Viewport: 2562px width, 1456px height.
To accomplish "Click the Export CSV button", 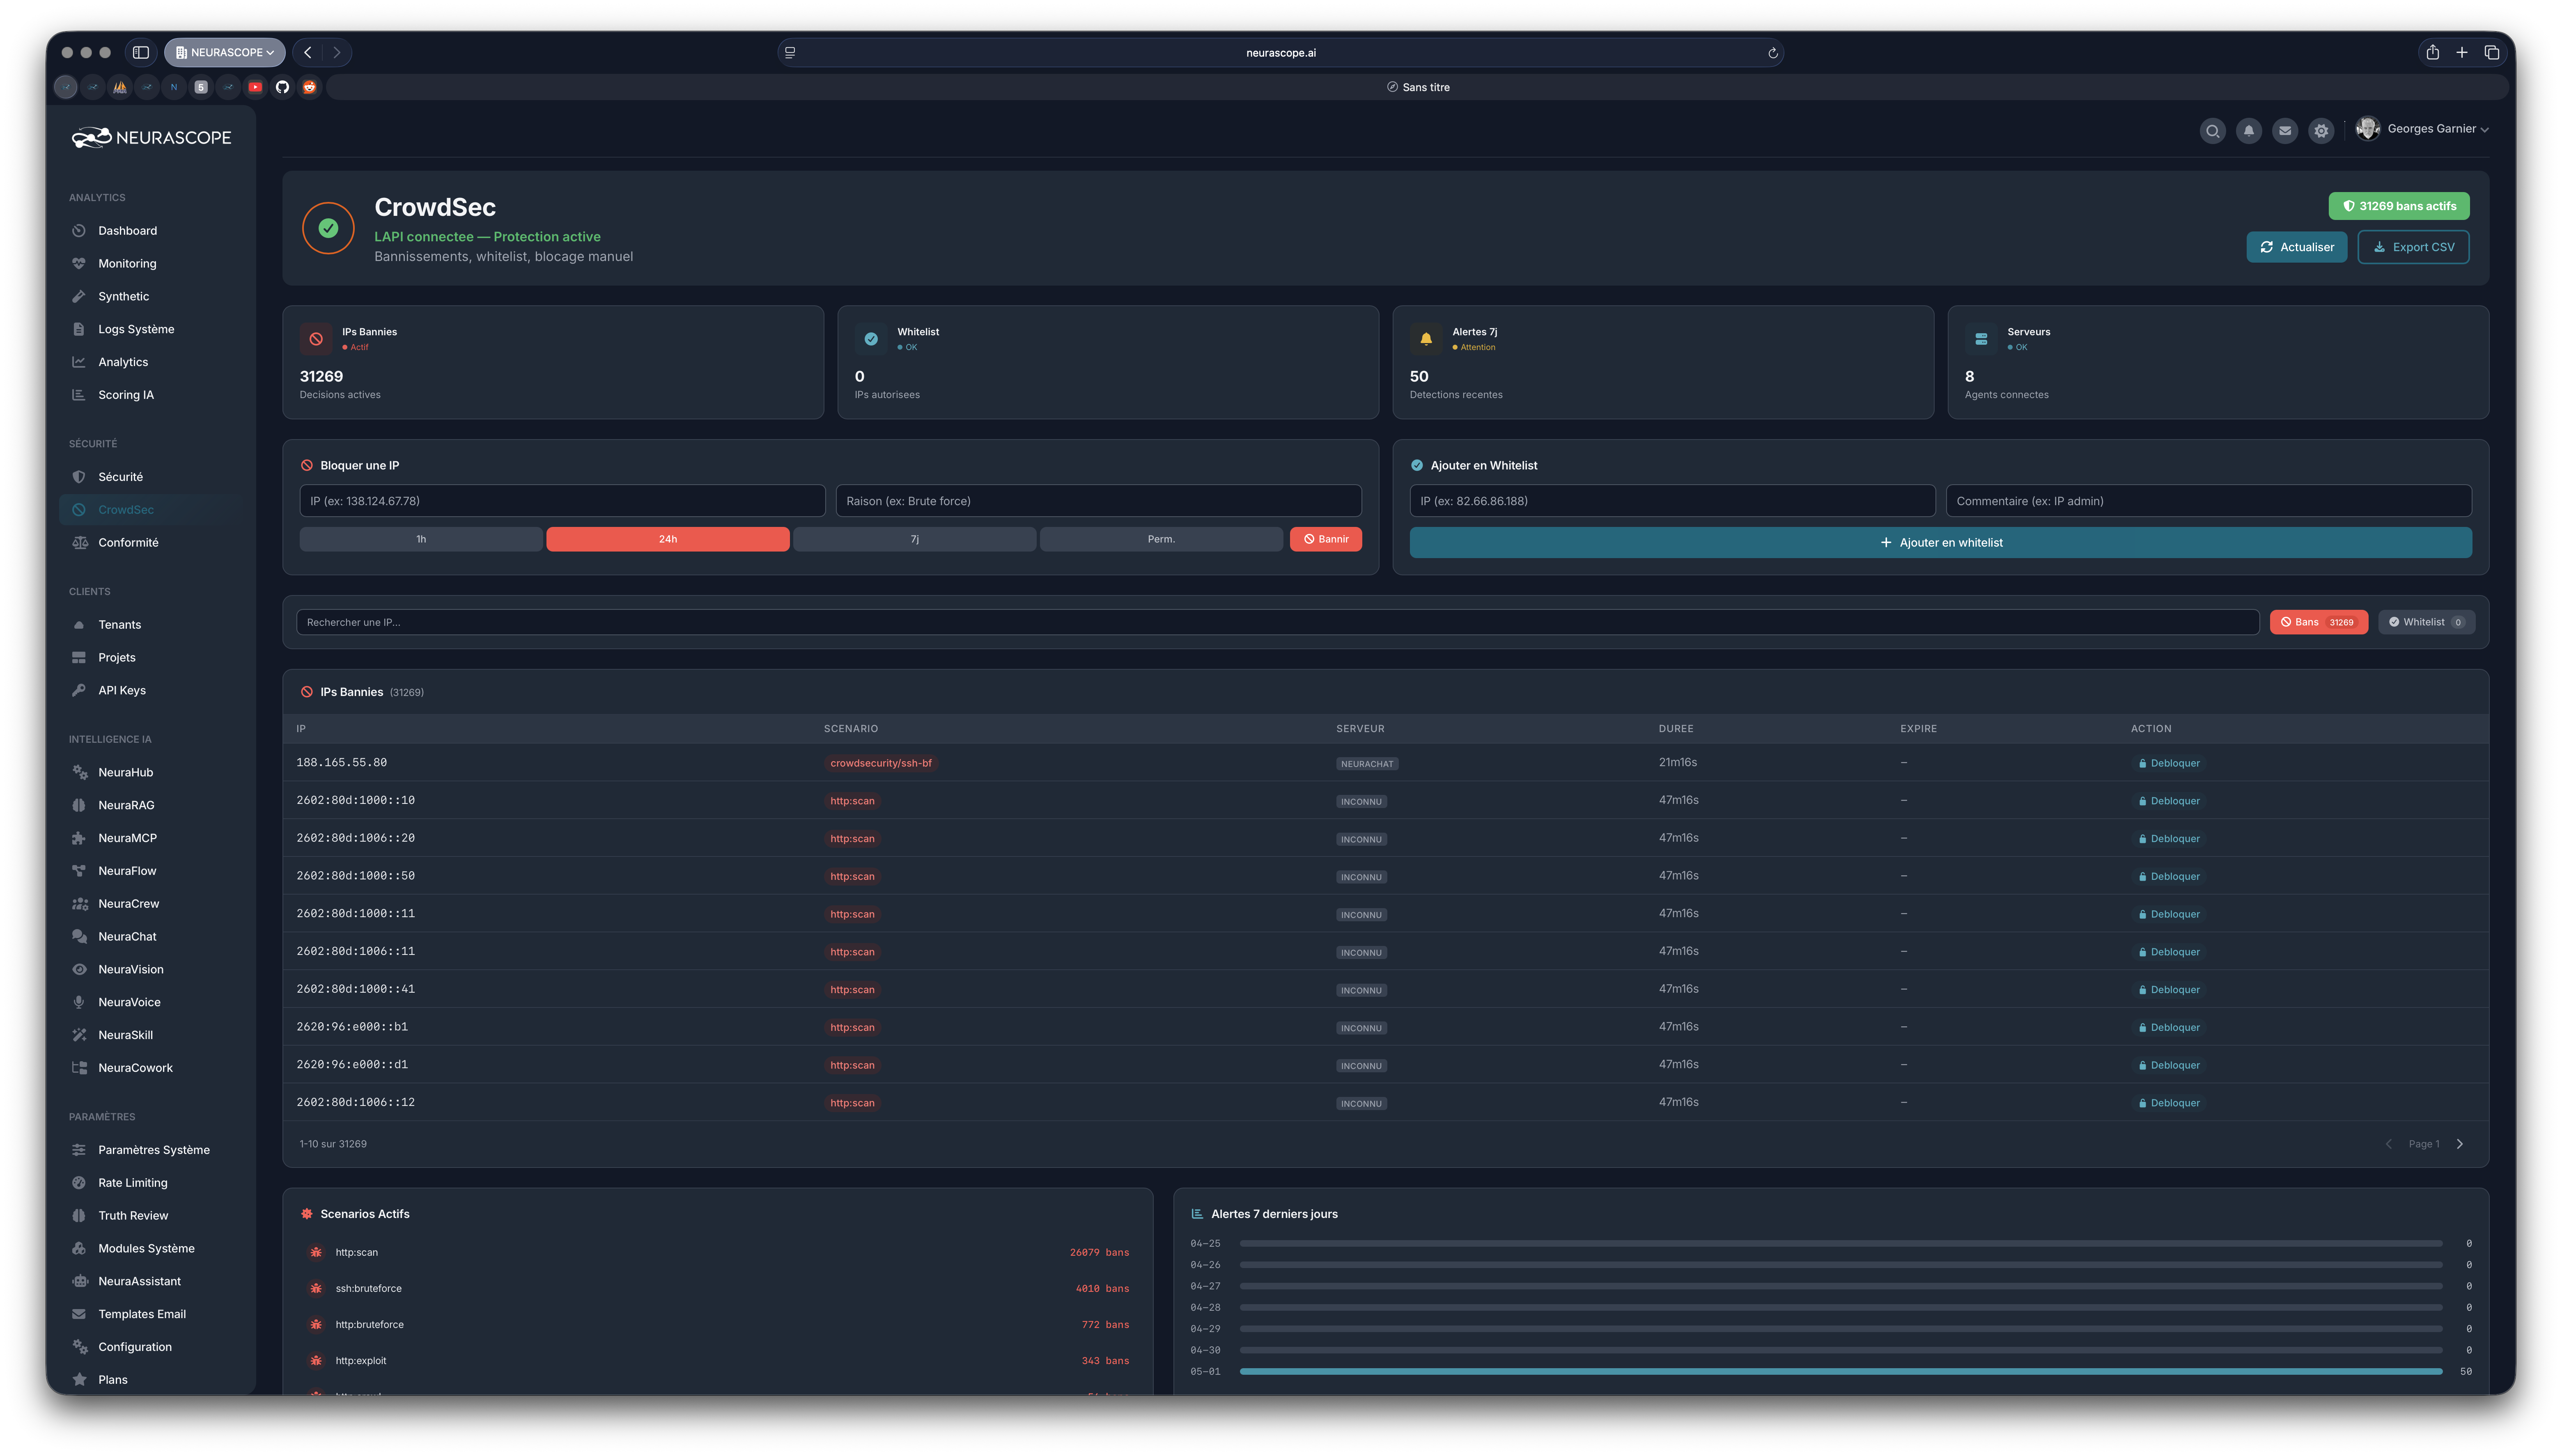I will (x=2413, y=247).
